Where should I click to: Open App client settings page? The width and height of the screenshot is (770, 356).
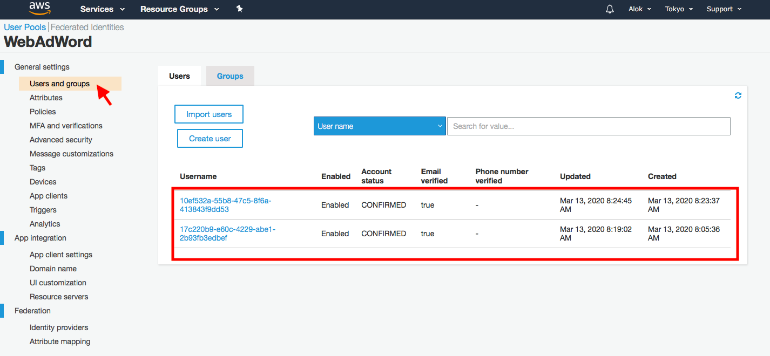point(61,255)
